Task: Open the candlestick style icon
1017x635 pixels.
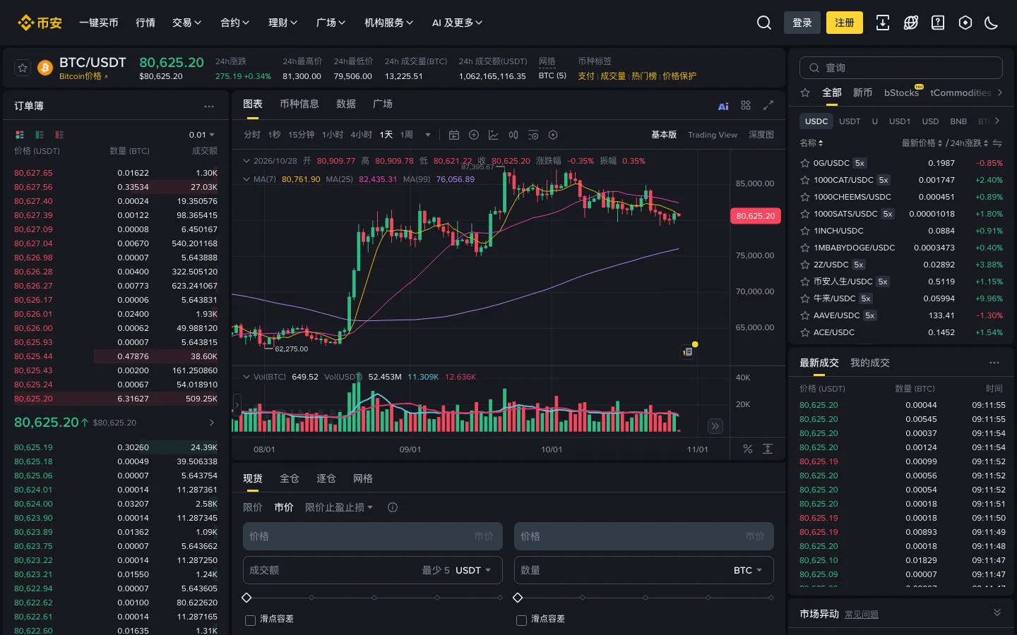Action: coord(513,135)
